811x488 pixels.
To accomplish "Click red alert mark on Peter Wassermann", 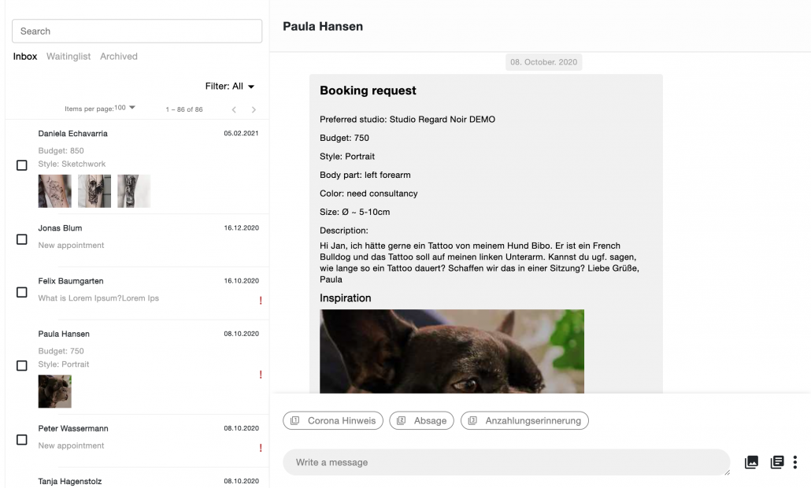I will point(260,448).
